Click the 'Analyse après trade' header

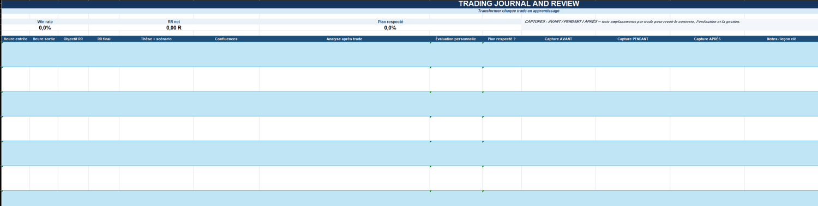(345, 39)
